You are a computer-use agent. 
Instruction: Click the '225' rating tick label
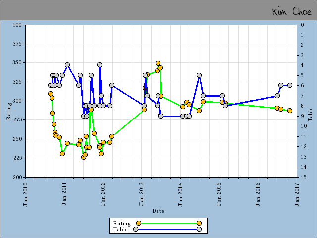tap(17, 158)
